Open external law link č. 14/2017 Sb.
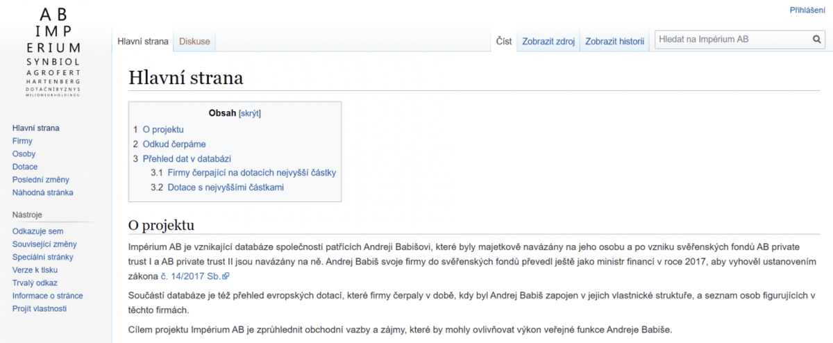The height and width of the screenshot is (343, 833). pyautogui.click(x=190, y=276)
